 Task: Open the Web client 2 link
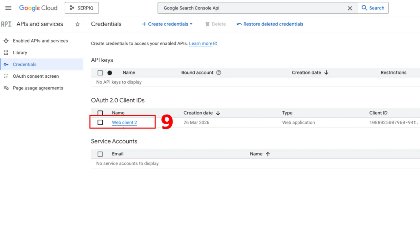coord(124,123)
